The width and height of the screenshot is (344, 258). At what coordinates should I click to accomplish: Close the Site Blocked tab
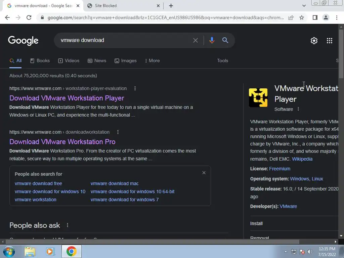(158, 6)
